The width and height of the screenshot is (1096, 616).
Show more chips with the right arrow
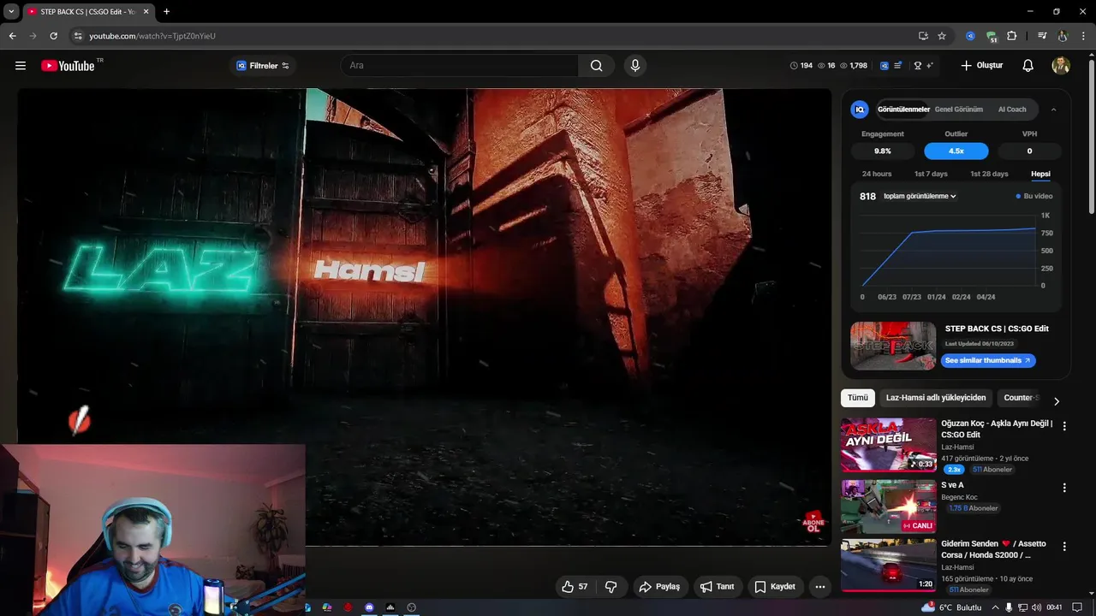[x=1056, y=401]
